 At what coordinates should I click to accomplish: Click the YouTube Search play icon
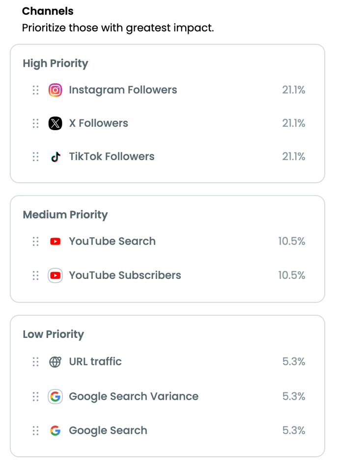tap(55, 241)
